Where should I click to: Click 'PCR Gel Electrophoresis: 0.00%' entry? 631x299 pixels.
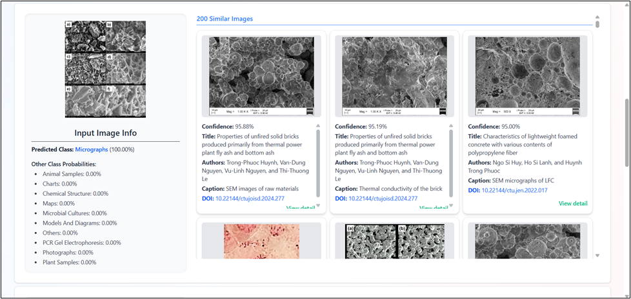pos(82,243)
